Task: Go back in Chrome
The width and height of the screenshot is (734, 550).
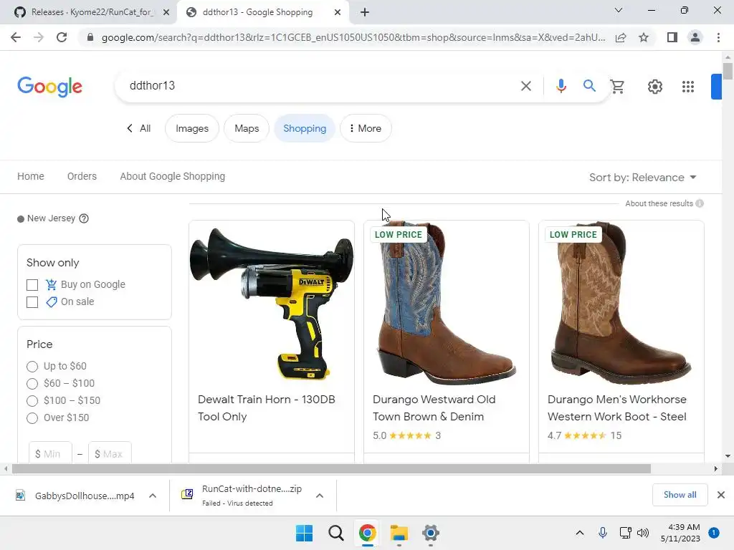Action: coord(16,37)
